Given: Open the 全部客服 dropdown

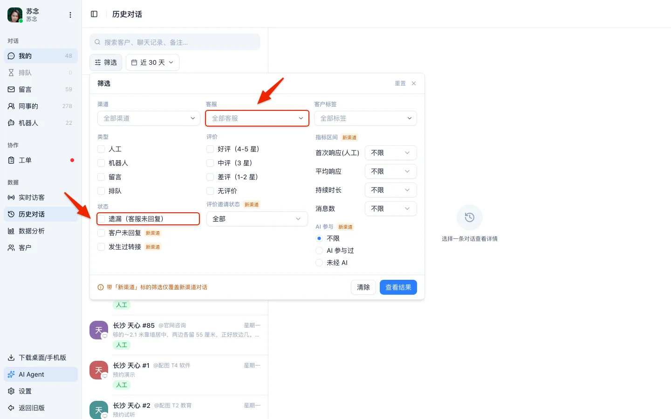Looking at the screenshot, I should tap(257, 118).
